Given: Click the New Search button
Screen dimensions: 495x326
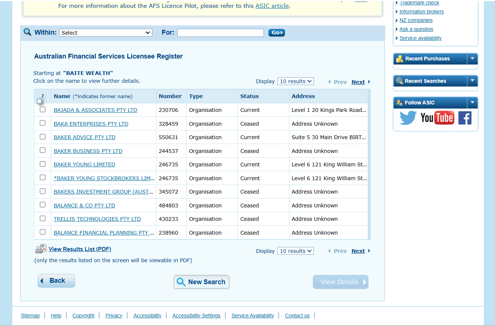Looking at the screenshot, I should [x=202, y=282].
